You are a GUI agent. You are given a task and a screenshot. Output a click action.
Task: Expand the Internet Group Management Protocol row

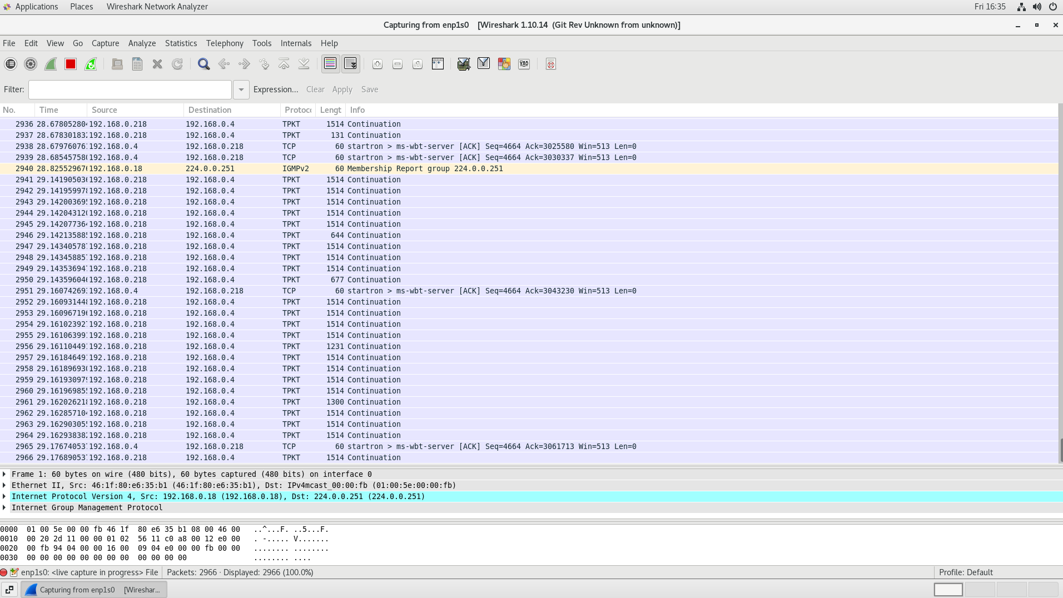coord(4,507)
